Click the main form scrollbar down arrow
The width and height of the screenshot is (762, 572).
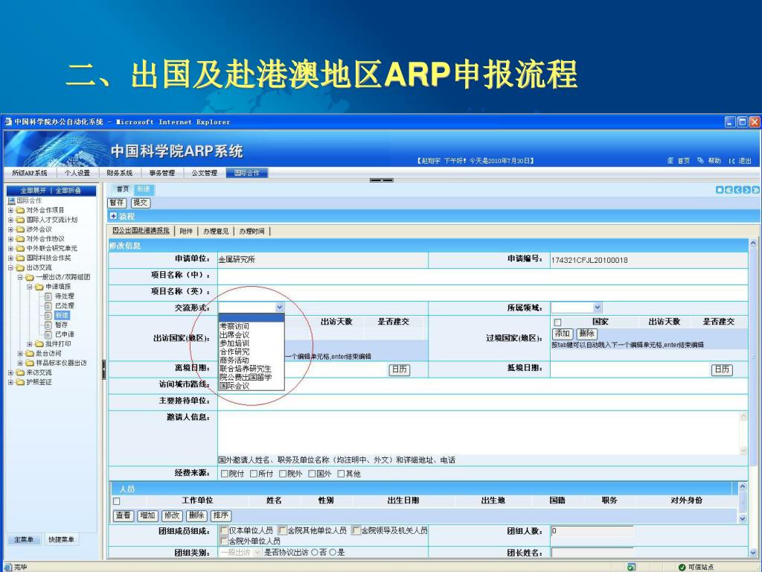753,553
